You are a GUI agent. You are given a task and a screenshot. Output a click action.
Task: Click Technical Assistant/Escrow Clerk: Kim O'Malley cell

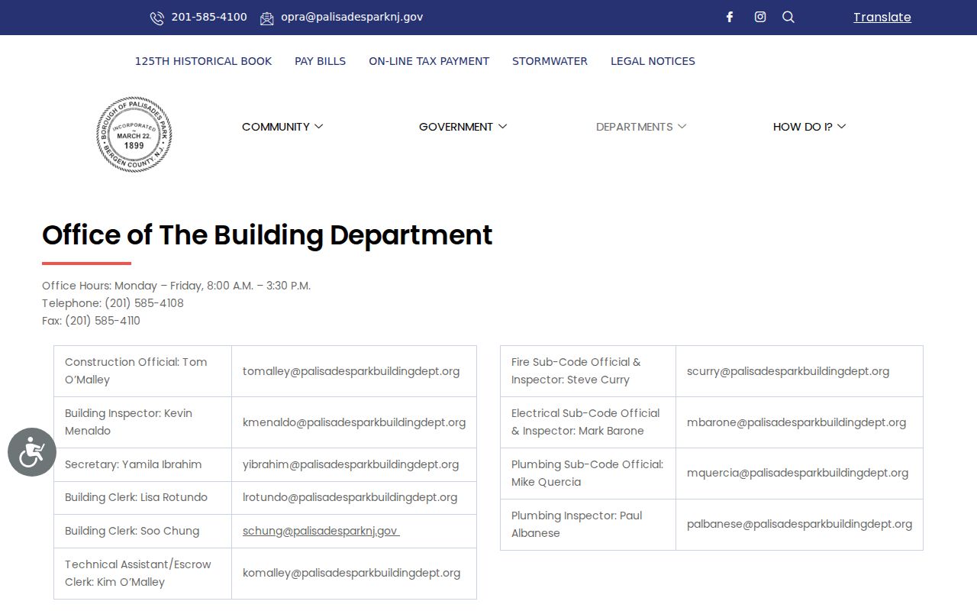click(143, 574)
